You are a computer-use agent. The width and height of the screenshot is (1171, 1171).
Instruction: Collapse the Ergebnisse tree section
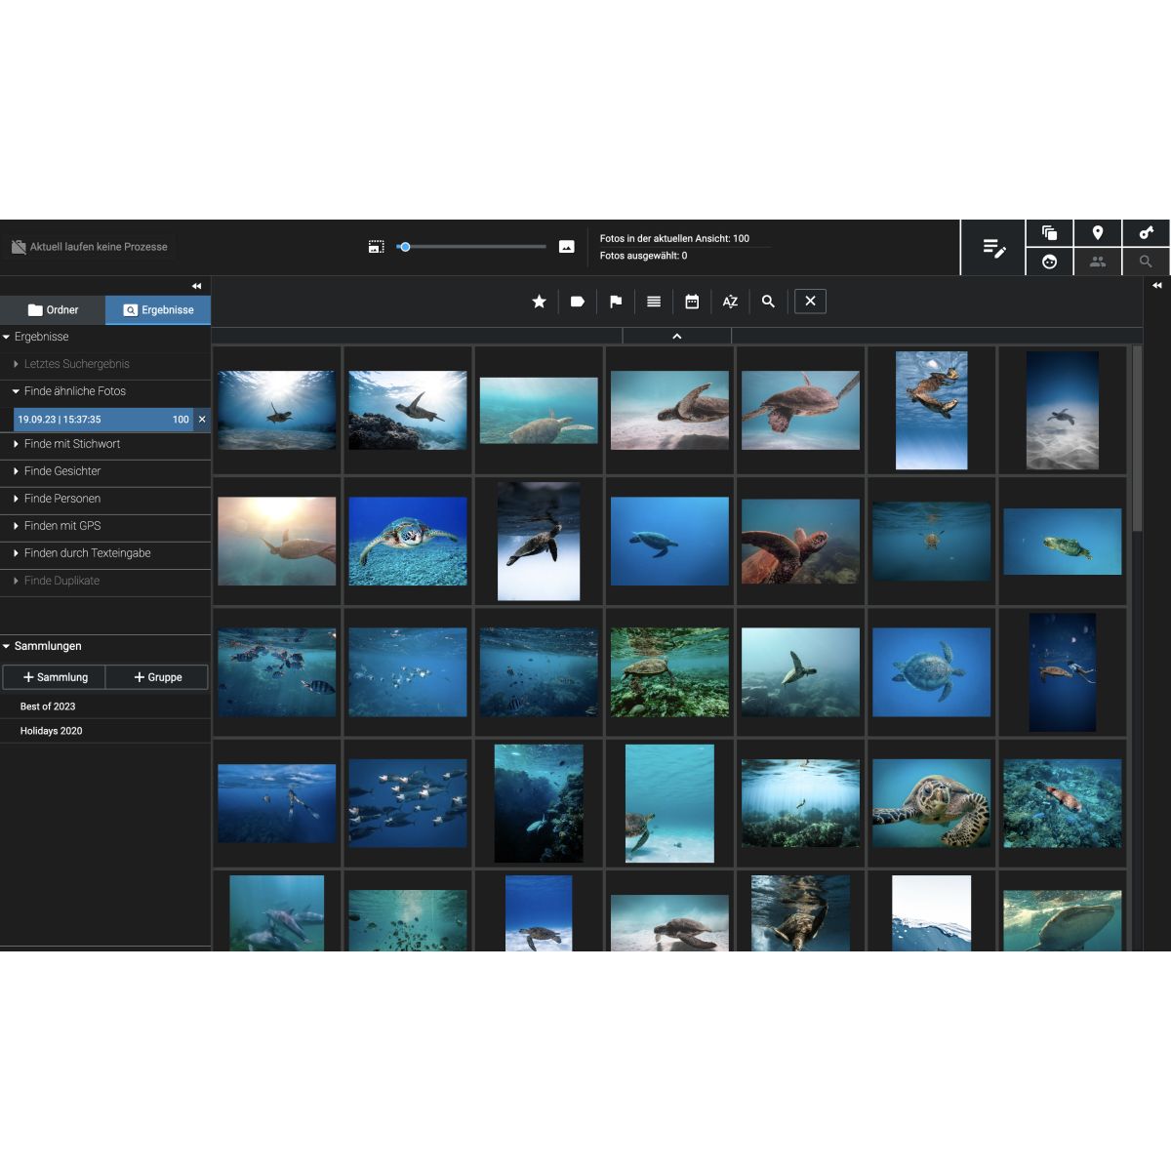(7, 337)
